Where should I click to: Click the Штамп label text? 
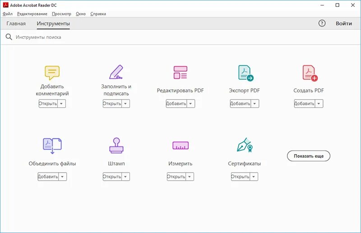(x=116, y=164)
